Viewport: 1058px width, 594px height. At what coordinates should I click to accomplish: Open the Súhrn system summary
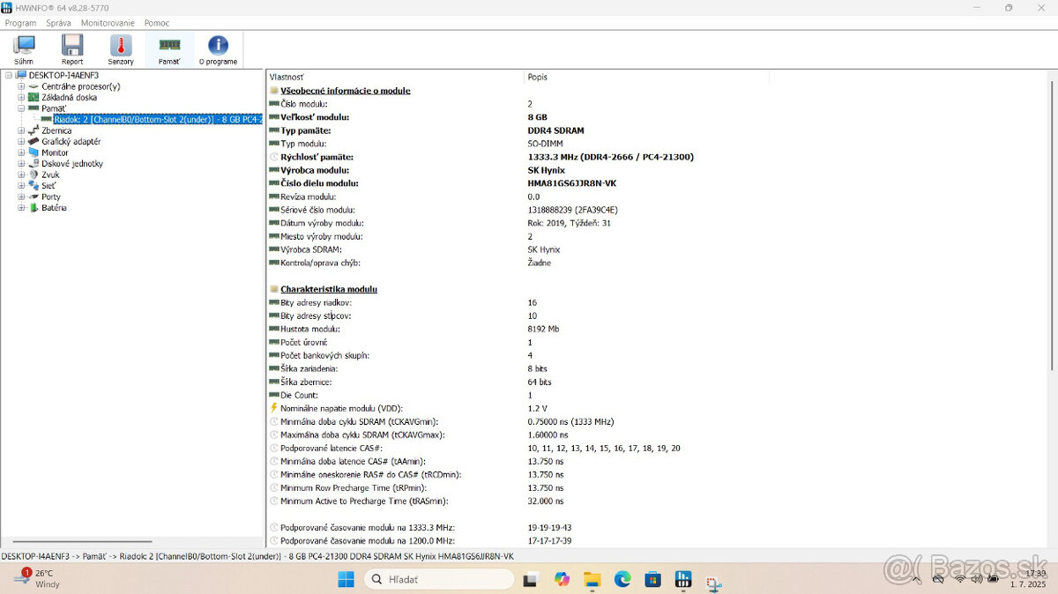[24, 48]
